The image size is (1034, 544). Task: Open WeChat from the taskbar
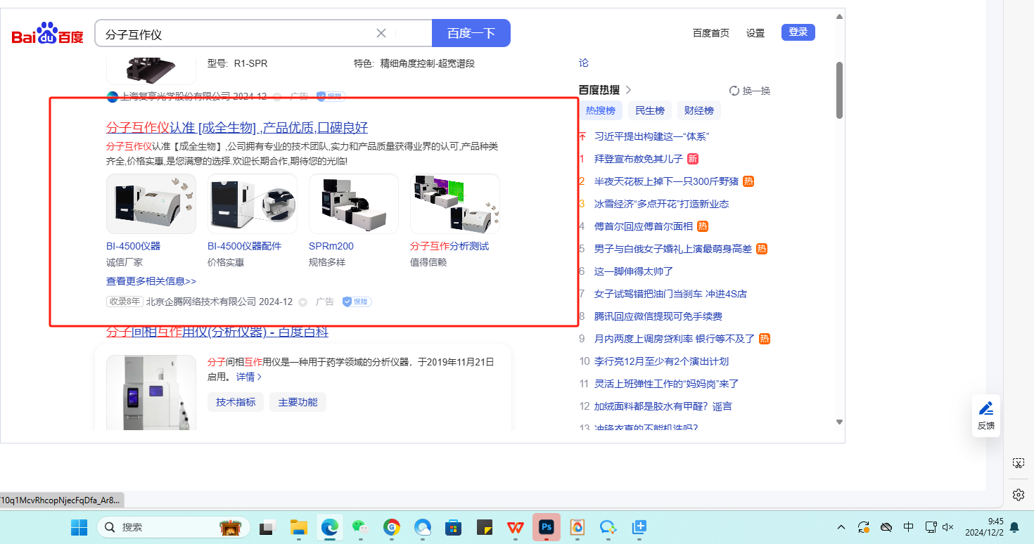pyautogui.click(x=360, y=527)
